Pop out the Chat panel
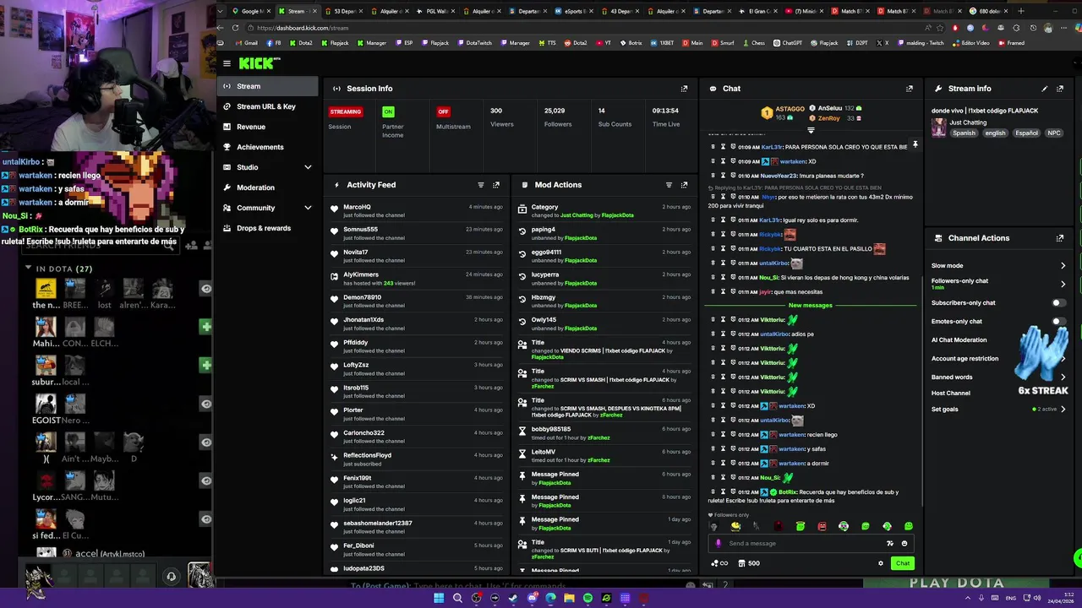The width and height of the screenshot is (1082, 608). [x=910, y=89]
